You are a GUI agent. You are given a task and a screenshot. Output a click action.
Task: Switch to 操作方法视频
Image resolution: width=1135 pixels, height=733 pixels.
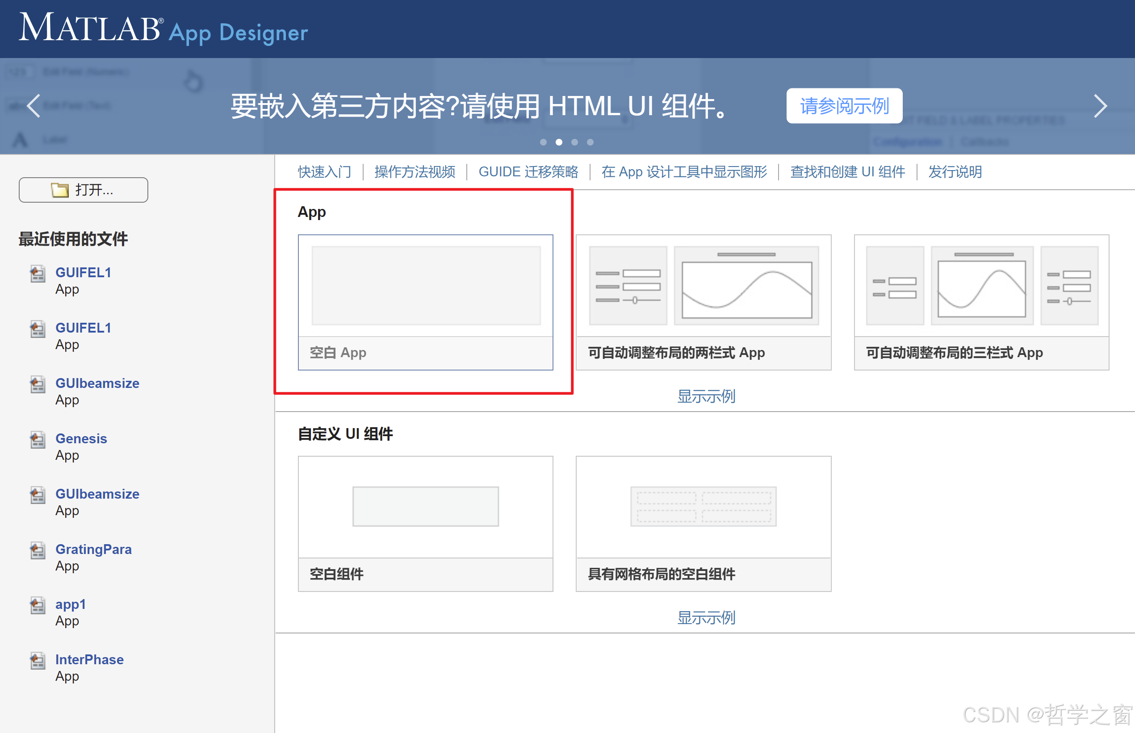pos(414,172)
